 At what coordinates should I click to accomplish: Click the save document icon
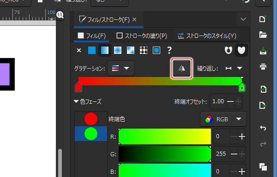(263, 51)
